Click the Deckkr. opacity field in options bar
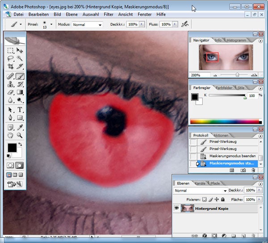The height and width of the screenshot is (243, 268). (x=133, y=25)
